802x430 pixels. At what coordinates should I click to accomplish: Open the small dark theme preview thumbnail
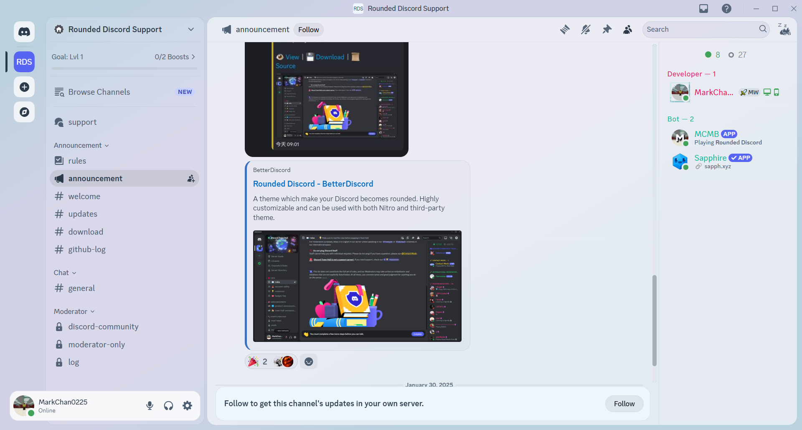click(337, 106)
